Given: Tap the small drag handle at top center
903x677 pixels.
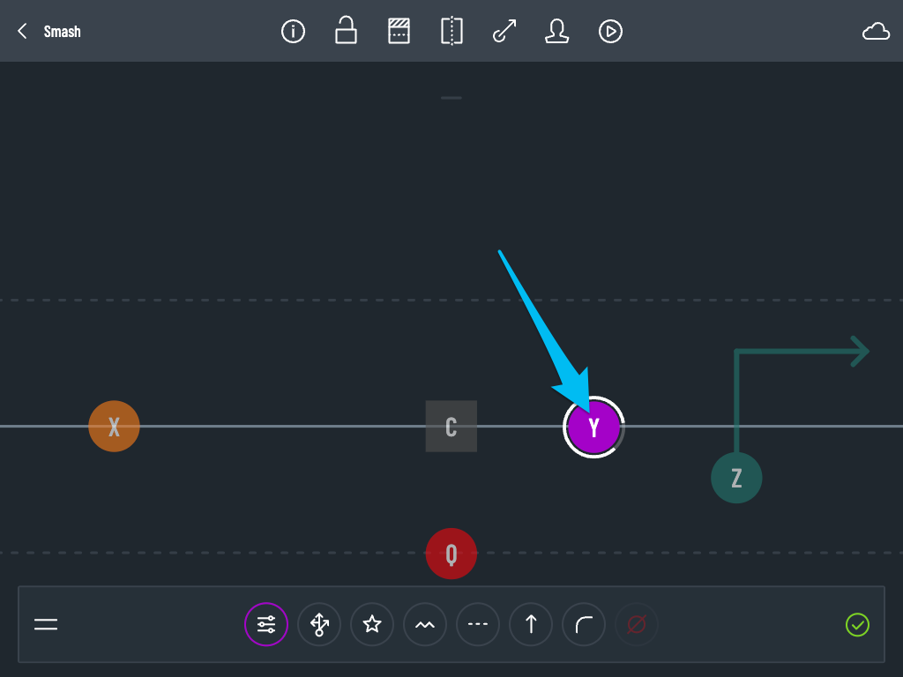Looking at the screenshot, I should [451, 98].
